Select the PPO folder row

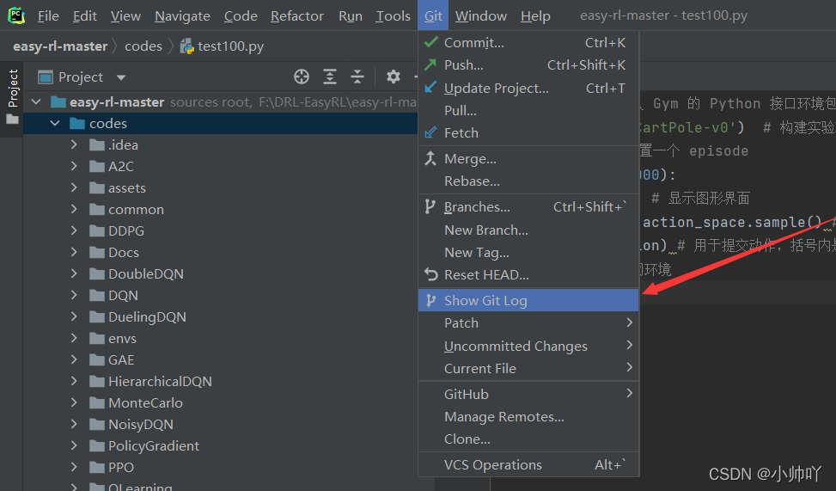220,467
